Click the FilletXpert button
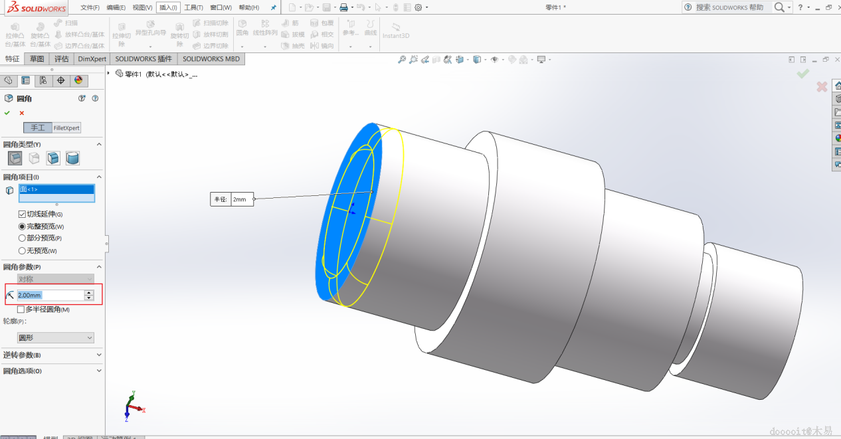The height and width of the screenshot is (439, 841). pos(66,128)
